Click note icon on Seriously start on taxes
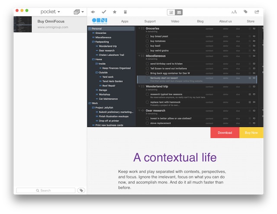This screenshot has height=214, width=277. [250, 78]
